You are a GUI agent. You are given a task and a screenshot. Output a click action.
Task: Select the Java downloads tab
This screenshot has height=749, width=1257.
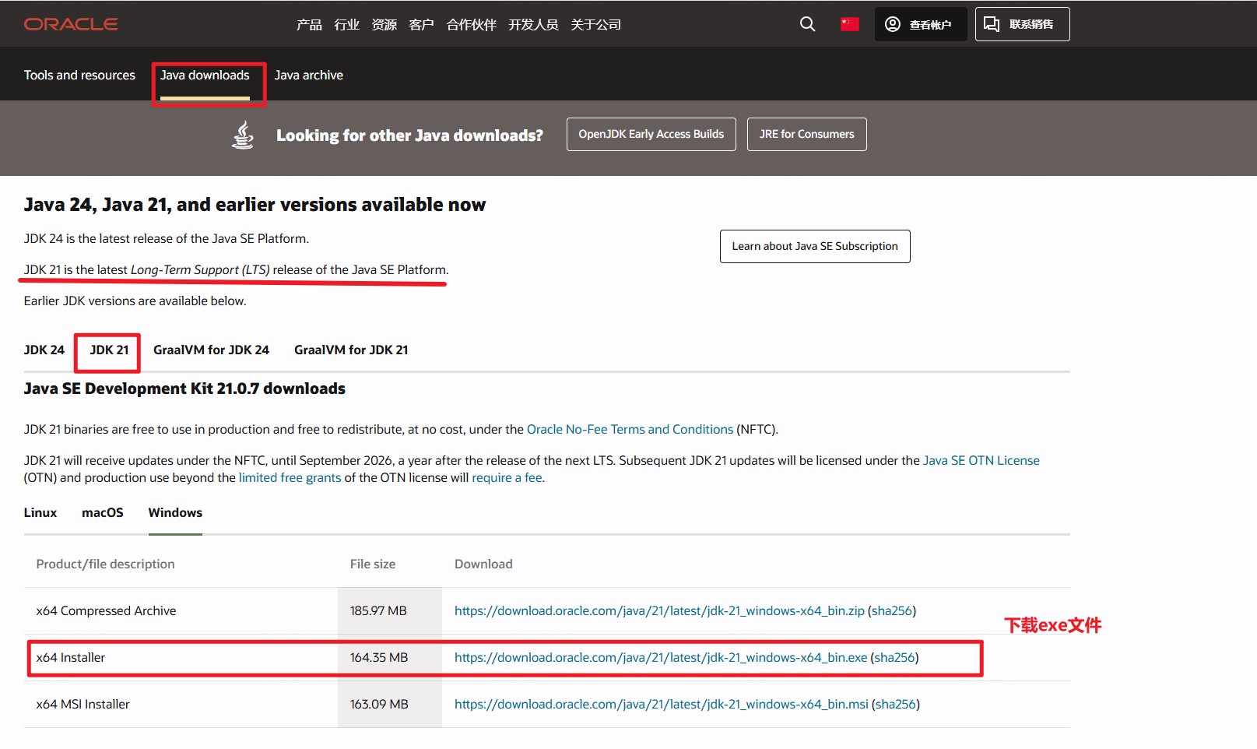(x=205, y=76)
